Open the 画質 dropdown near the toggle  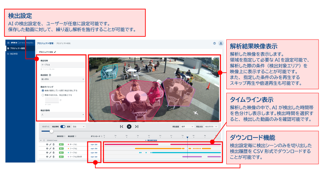coord(78,127)
